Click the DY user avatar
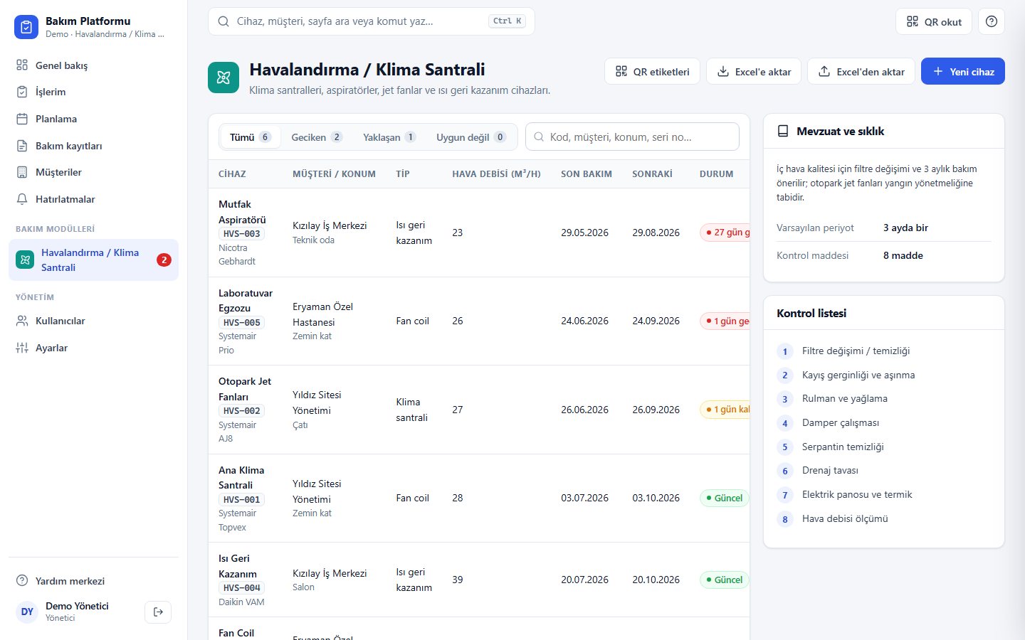The width and height of the screenshot is (1025, 640). (x=27, y=612)
